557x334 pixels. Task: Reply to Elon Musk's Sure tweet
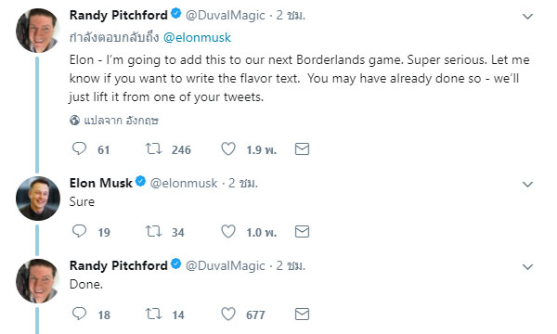click(x=79, y=231)
